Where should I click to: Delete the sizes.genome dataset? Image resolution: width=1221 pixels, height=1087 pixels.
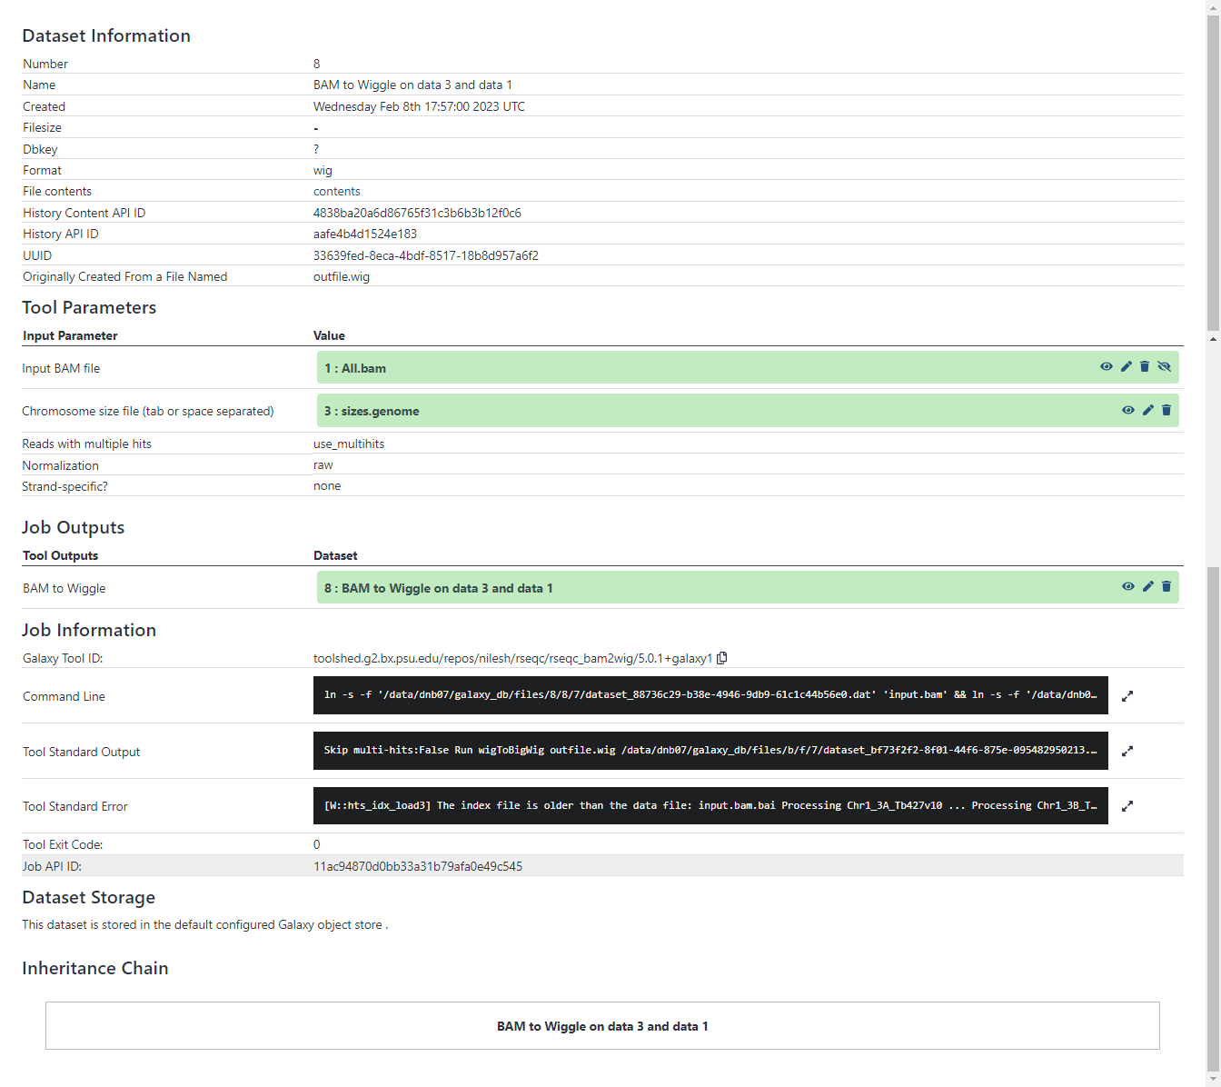[x=1166, y=410]
